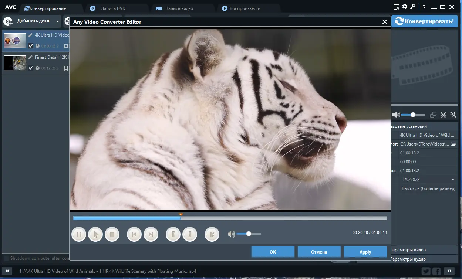Pause the video in the editor
Viewport: 462px width, 279px height.
[x=79, y=234]
